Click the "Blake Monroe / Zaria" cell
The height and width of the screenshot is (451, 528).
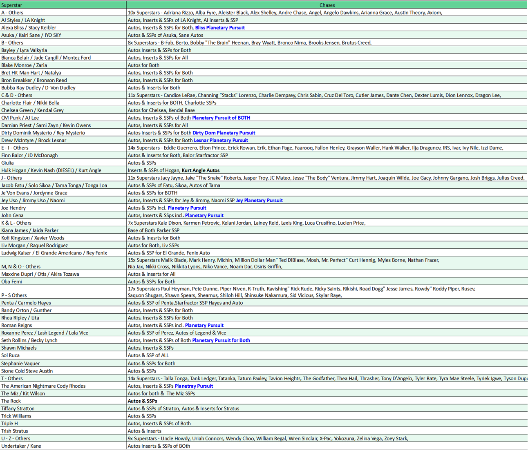tap(63, 65)
